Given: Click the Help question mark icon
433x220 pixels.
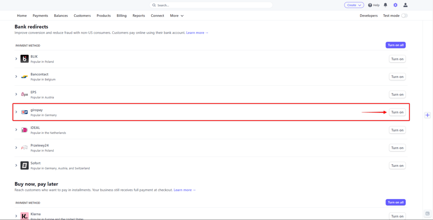Looking at the screenshot, I should coord(370,5).
